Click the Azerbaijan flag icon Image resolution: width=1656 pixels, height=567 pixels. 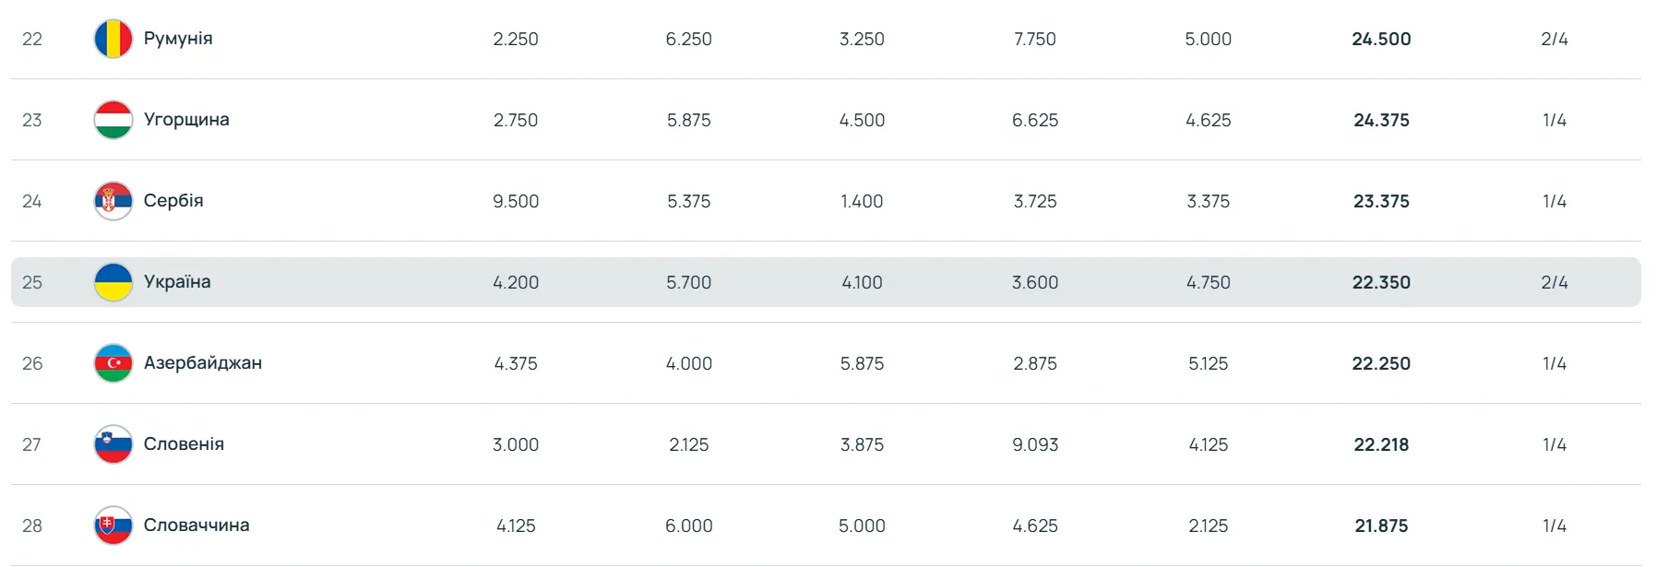tap(113, 363)
